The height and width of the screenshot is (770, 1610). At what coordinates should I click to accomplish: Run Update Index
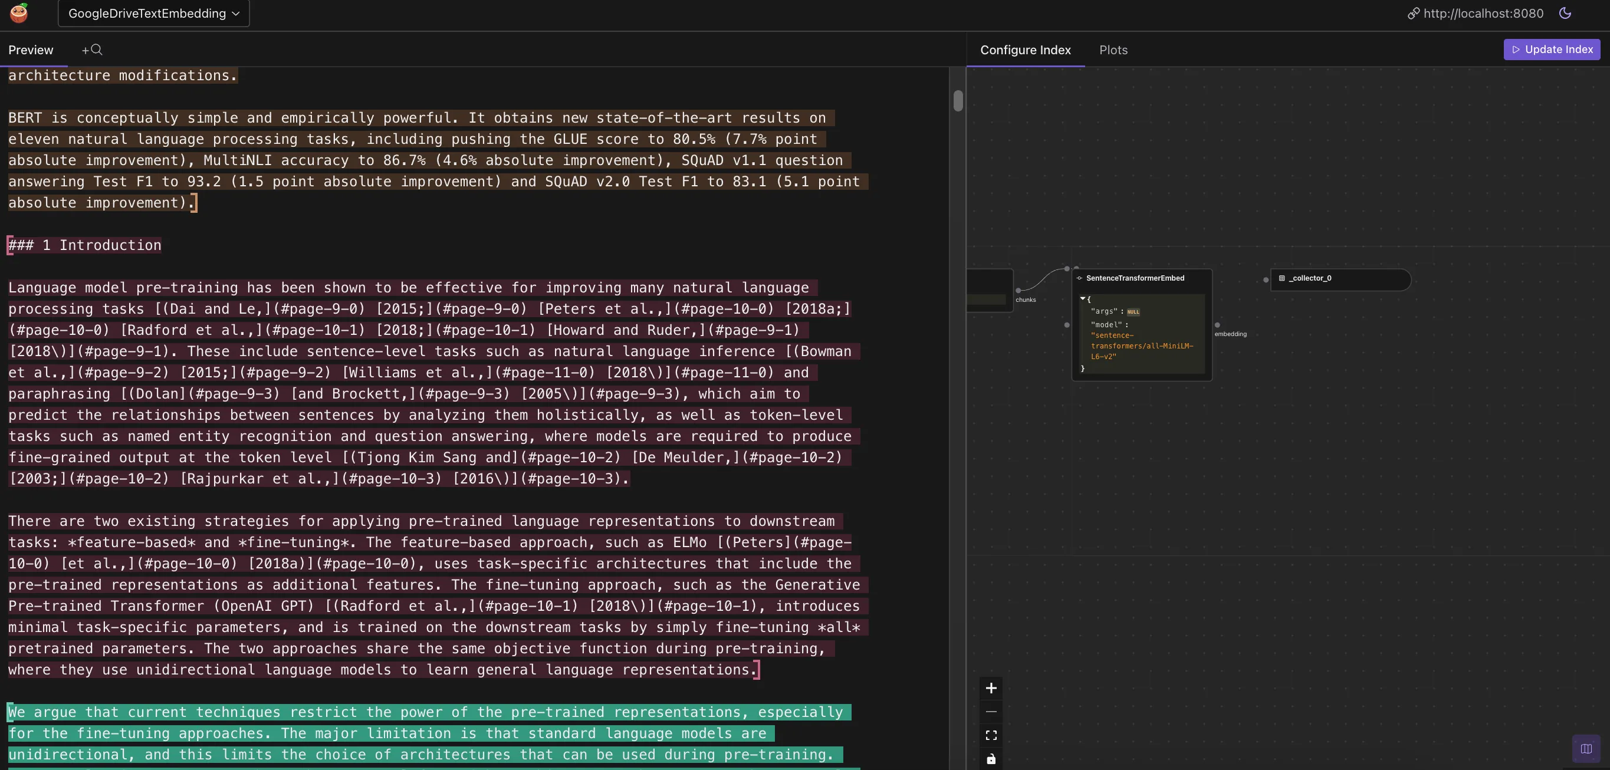1552,49
